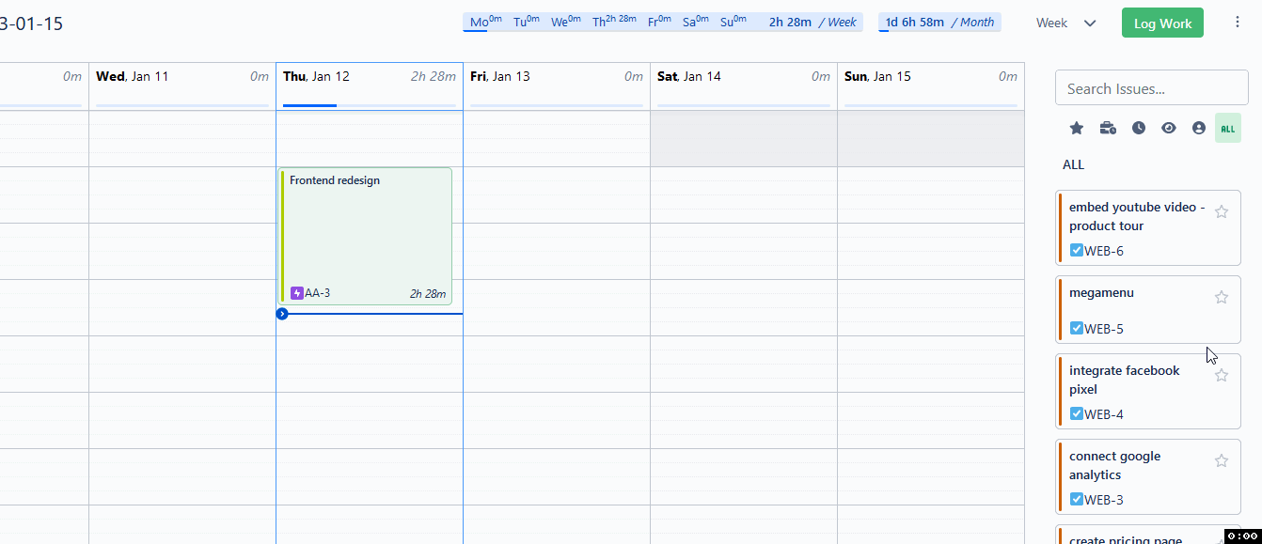Select Sa in the week summary bar

click(x=696, y=22)
